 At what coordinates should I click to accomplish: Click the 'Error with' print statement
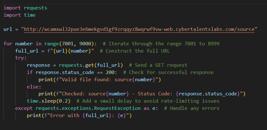tap(79, 116)
